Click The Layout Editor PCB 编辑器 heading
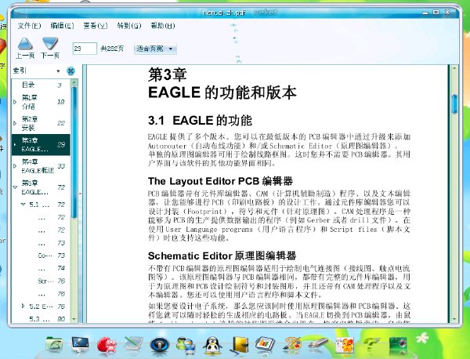 point(220,181)
